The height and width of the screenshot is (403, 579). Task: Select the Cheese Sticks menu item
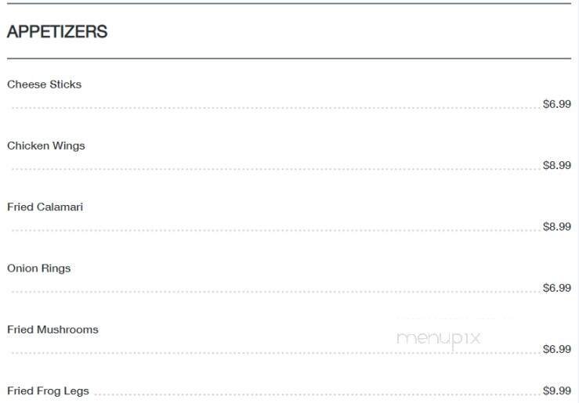coord(44,85)
